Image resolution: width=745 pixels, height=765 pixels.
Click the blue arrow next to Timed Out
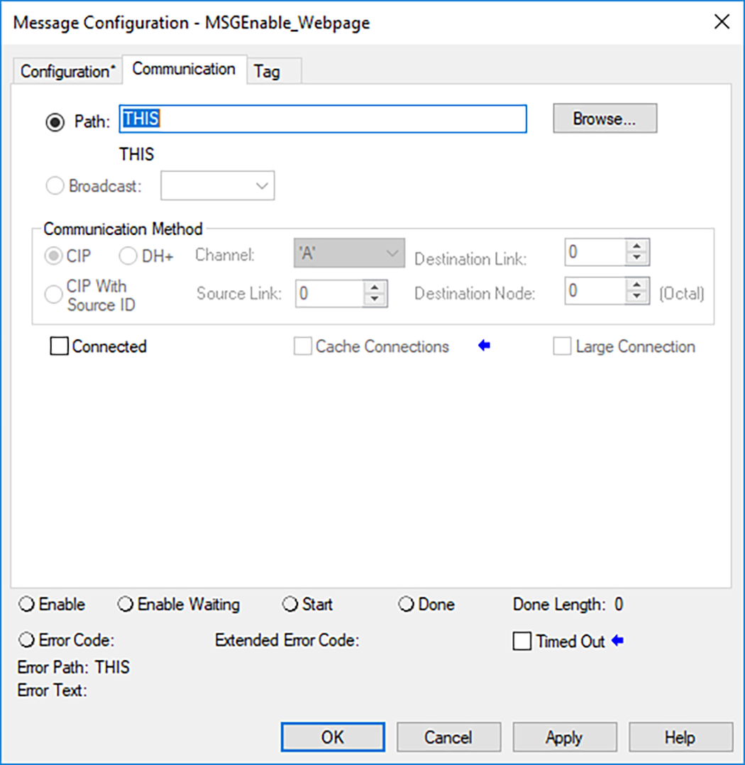[616, 641]
